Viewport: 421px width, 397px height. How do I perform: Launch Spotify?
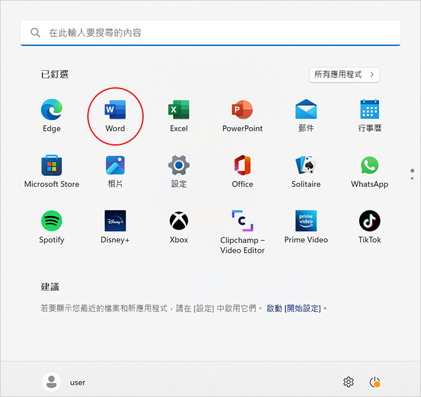51,227
